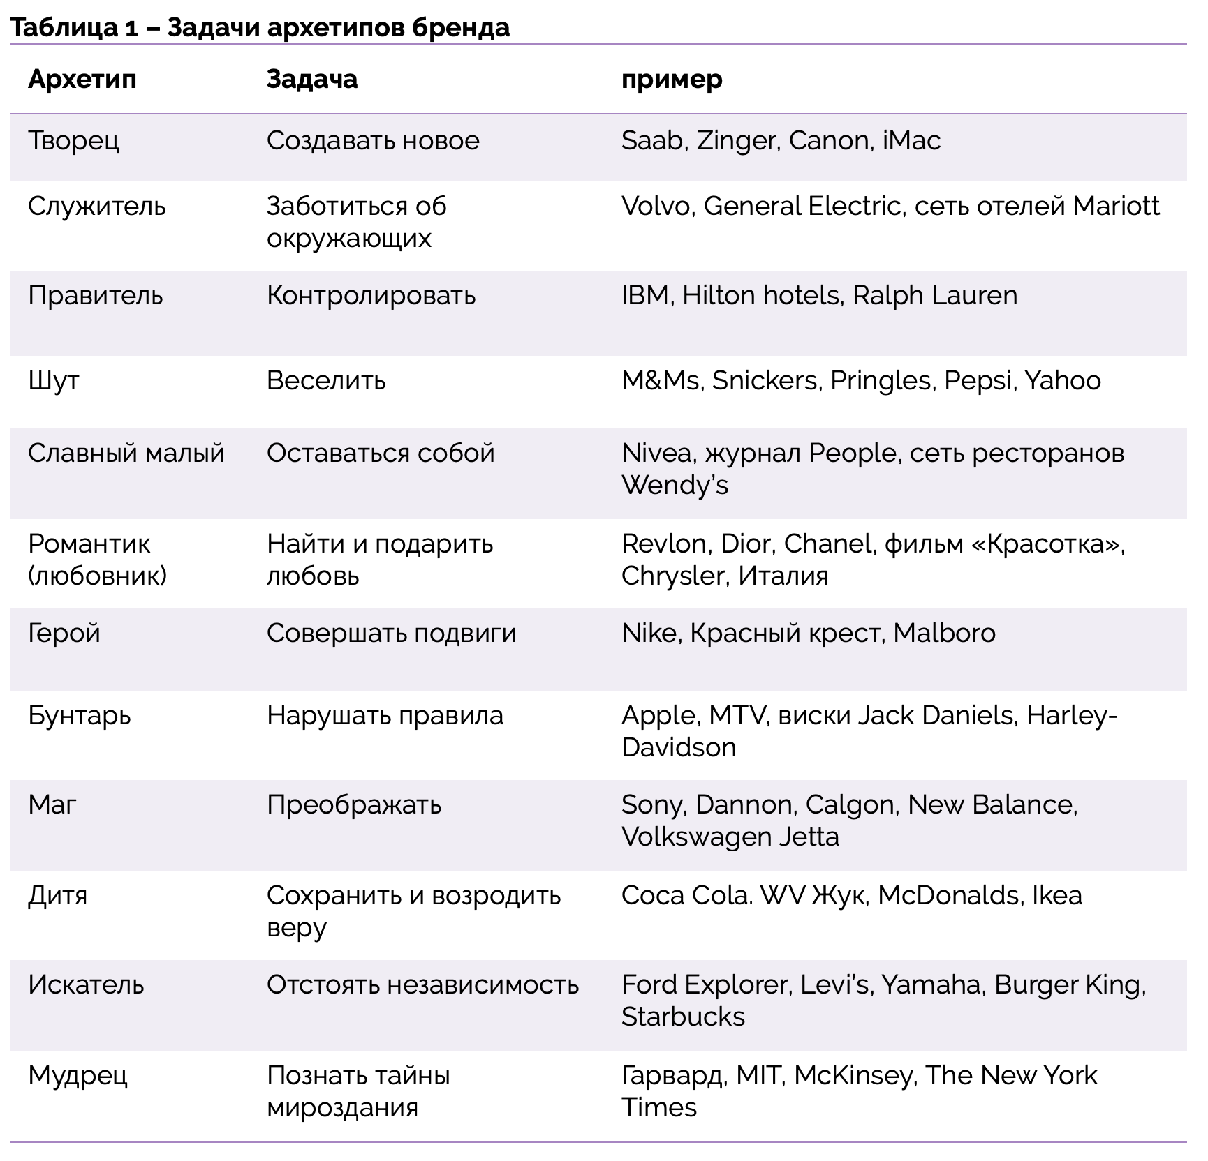The width and height of the screenshot is (1208, 1161).
Task: Click the "Coca Cola. WV Жук, McDonalds, Ikea" cell
Action: [851, 896]
